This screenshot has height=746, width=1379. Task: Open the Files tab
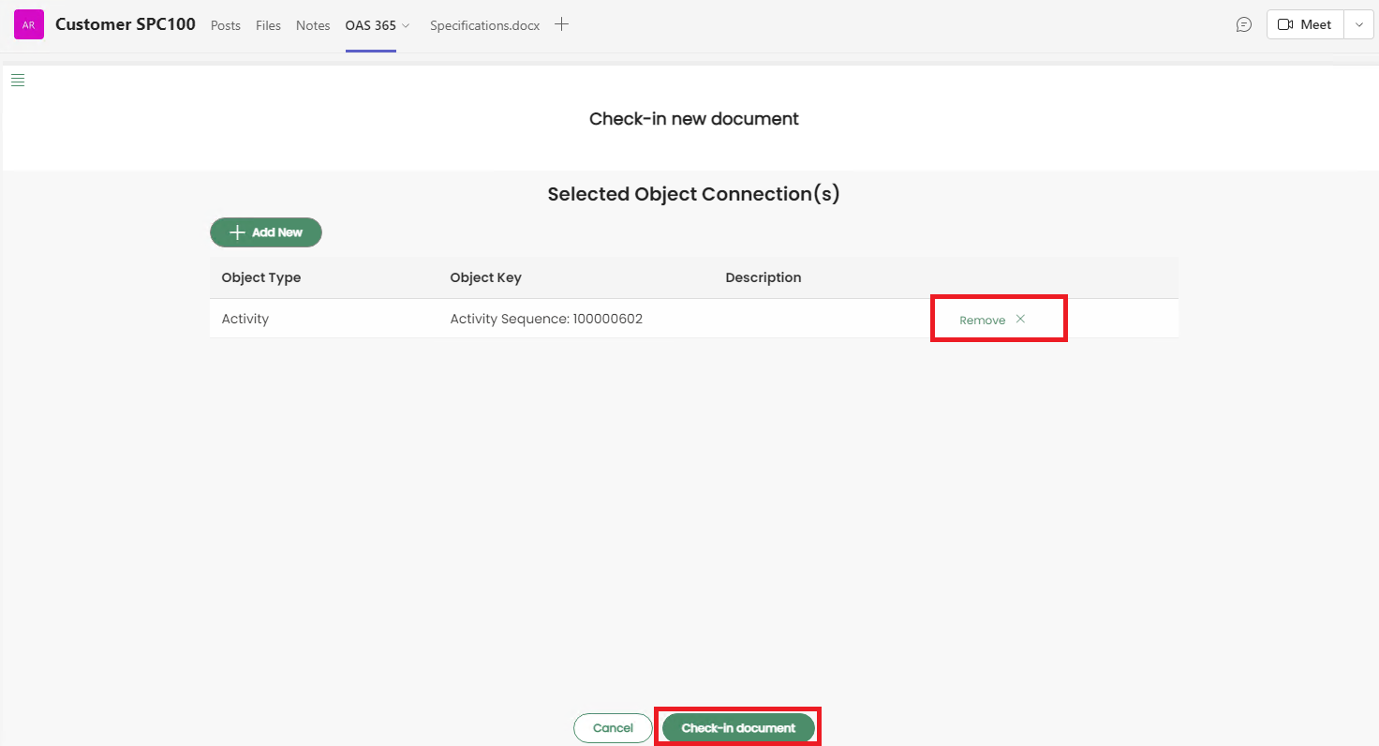pyautogui.click(x=268, y=26)
